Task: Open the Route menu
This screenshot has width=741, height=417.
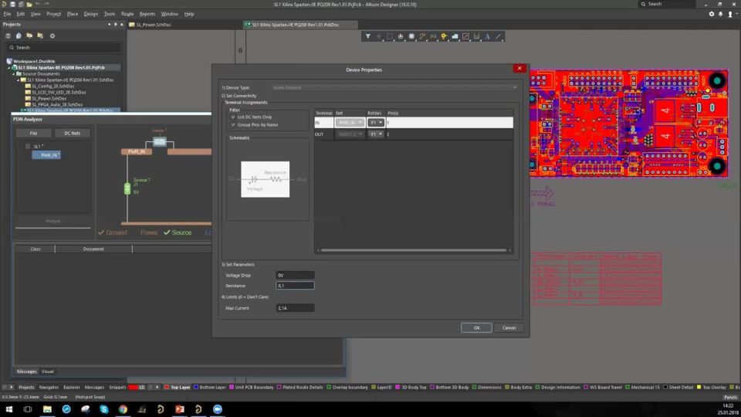Action: tap(127, 14)
